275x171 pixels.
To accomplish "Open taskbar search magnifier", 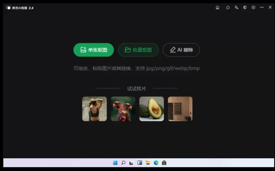I will point(123,163).
